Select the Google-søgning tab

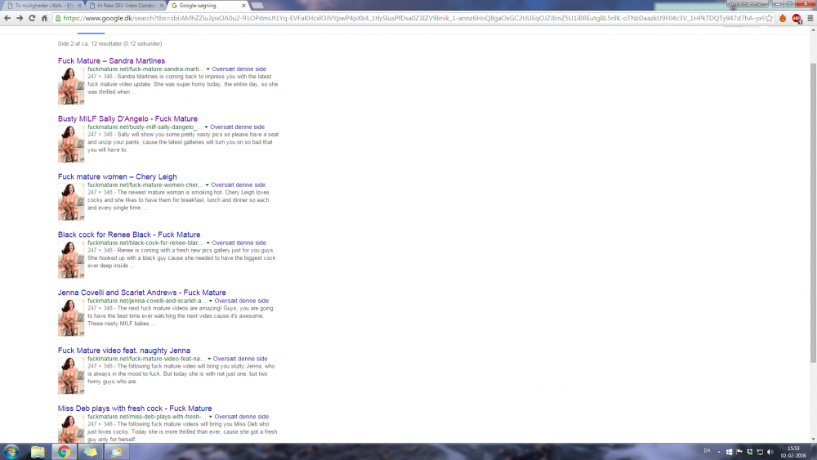click(x=208, y=6)
